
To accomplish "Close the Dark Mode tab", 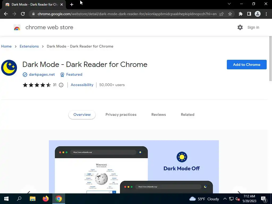I will coord(62,5).
